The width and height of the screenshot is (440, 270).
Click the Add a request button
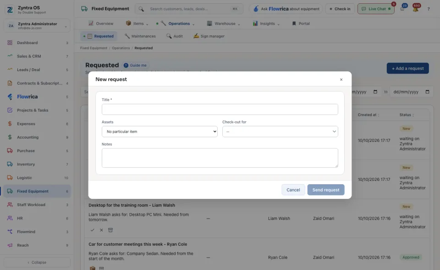point(408,68)
